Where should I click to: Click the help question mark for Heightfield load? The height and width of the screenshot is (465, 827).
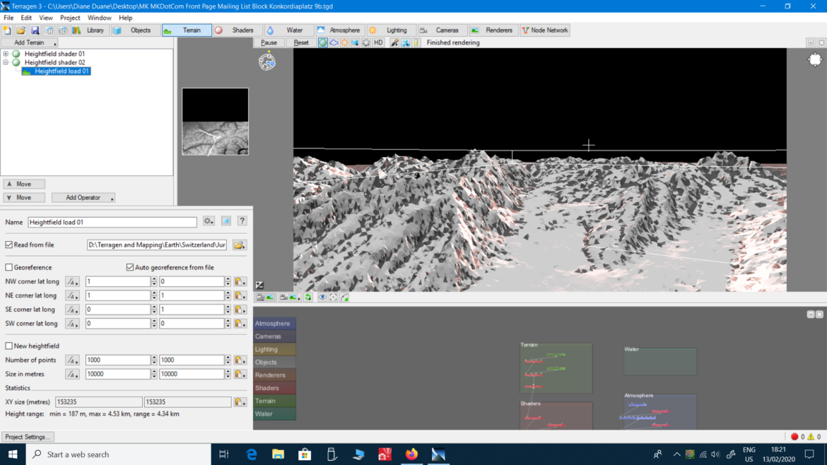[242, 220]
